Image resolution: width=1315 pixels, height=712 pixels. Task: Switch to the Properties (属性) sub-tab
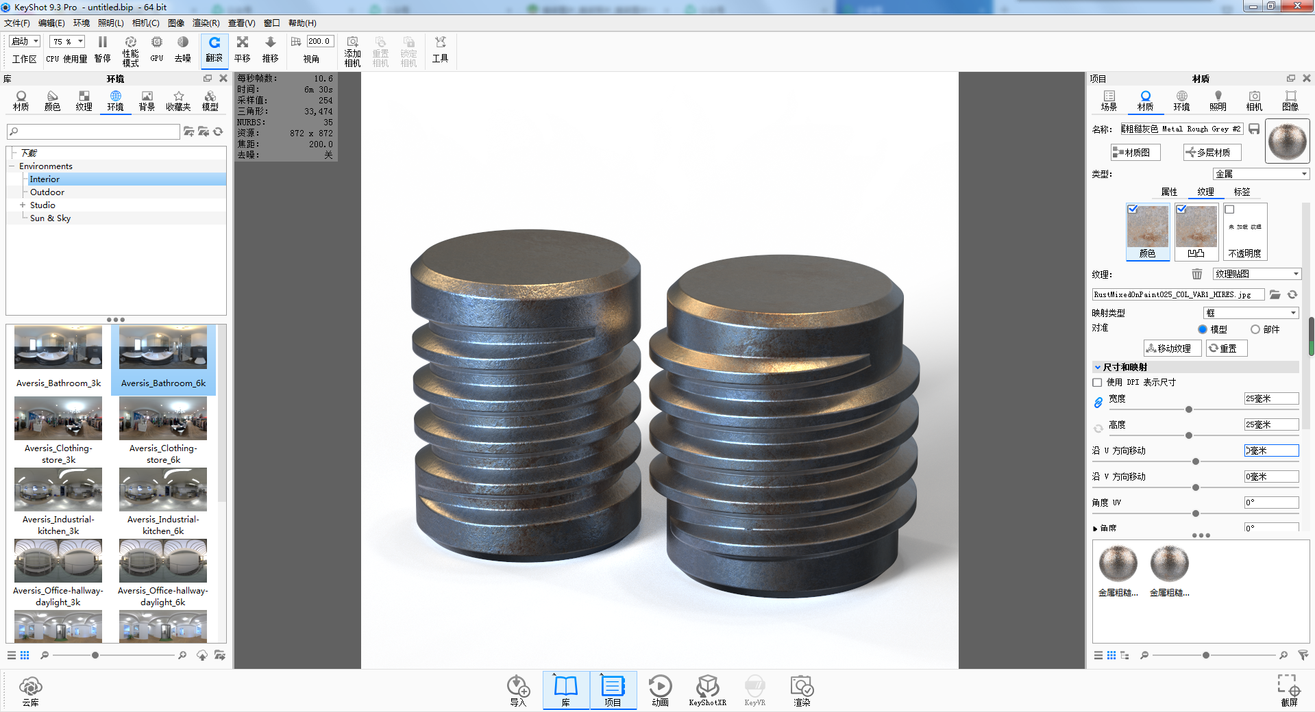point(1169,192)
